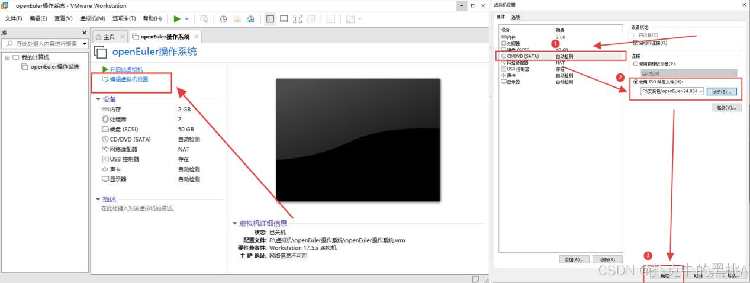Open the 文件(F) menu
This screenshot has height=283, width=750.
click(x=14, y=19)
